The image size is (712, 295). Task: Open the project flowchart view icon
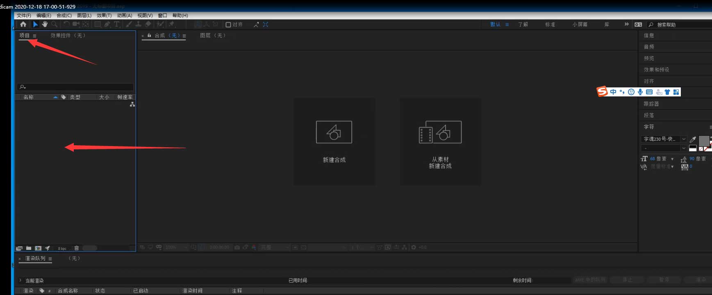click(x=132, y=105)
